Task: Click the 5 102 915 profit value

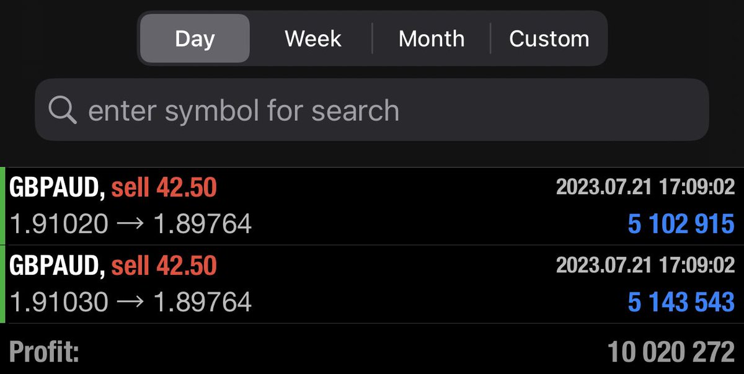Action: tap(681, 224)
